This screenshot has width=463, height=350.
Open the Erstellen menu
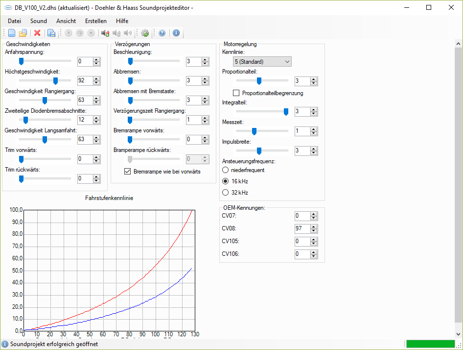pos(96,21)
